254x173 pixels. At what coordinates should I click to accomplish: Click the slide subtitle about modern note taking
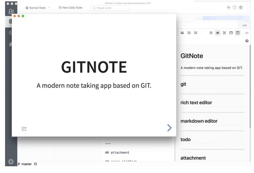(94, 85)
